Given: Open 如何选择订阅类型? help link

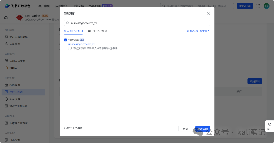Looking at the screenshot, I should pos(198,31).
